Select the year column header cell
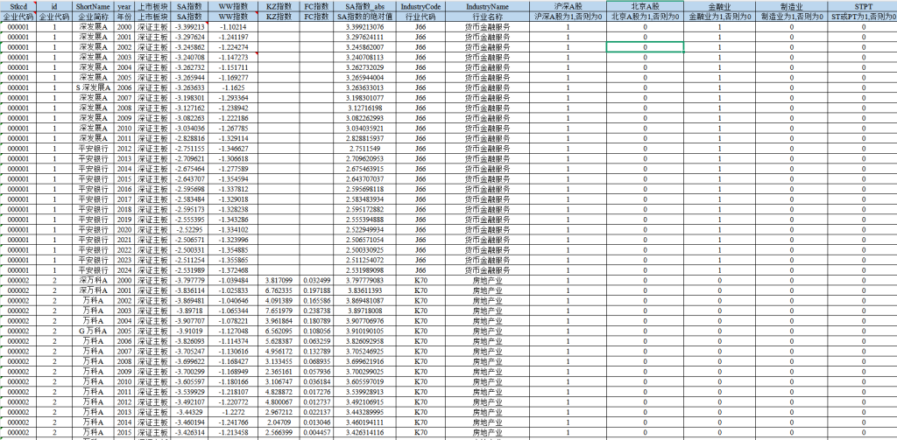Viewport: 897px width, 440px height. 124,6
